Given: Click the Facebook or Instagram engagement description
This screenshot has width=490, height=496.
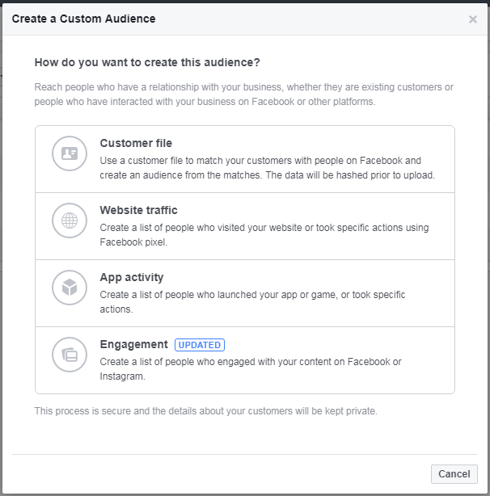Looking at the screenshot, I should point(251,369).
